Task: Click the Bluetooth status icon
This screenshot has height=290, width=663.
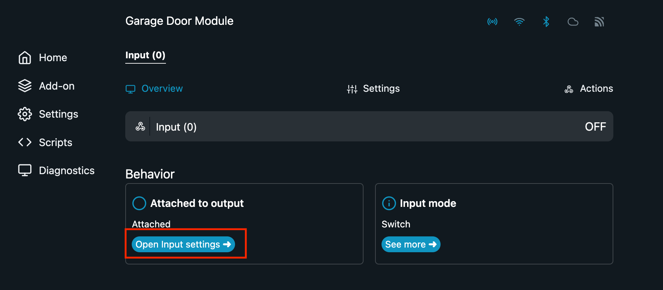Action: click(546, 22)
